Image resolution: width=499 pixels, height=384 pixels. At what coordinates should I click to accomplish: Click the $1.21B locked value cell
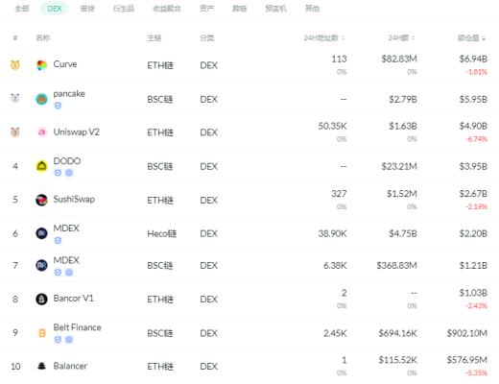[473, 266]
